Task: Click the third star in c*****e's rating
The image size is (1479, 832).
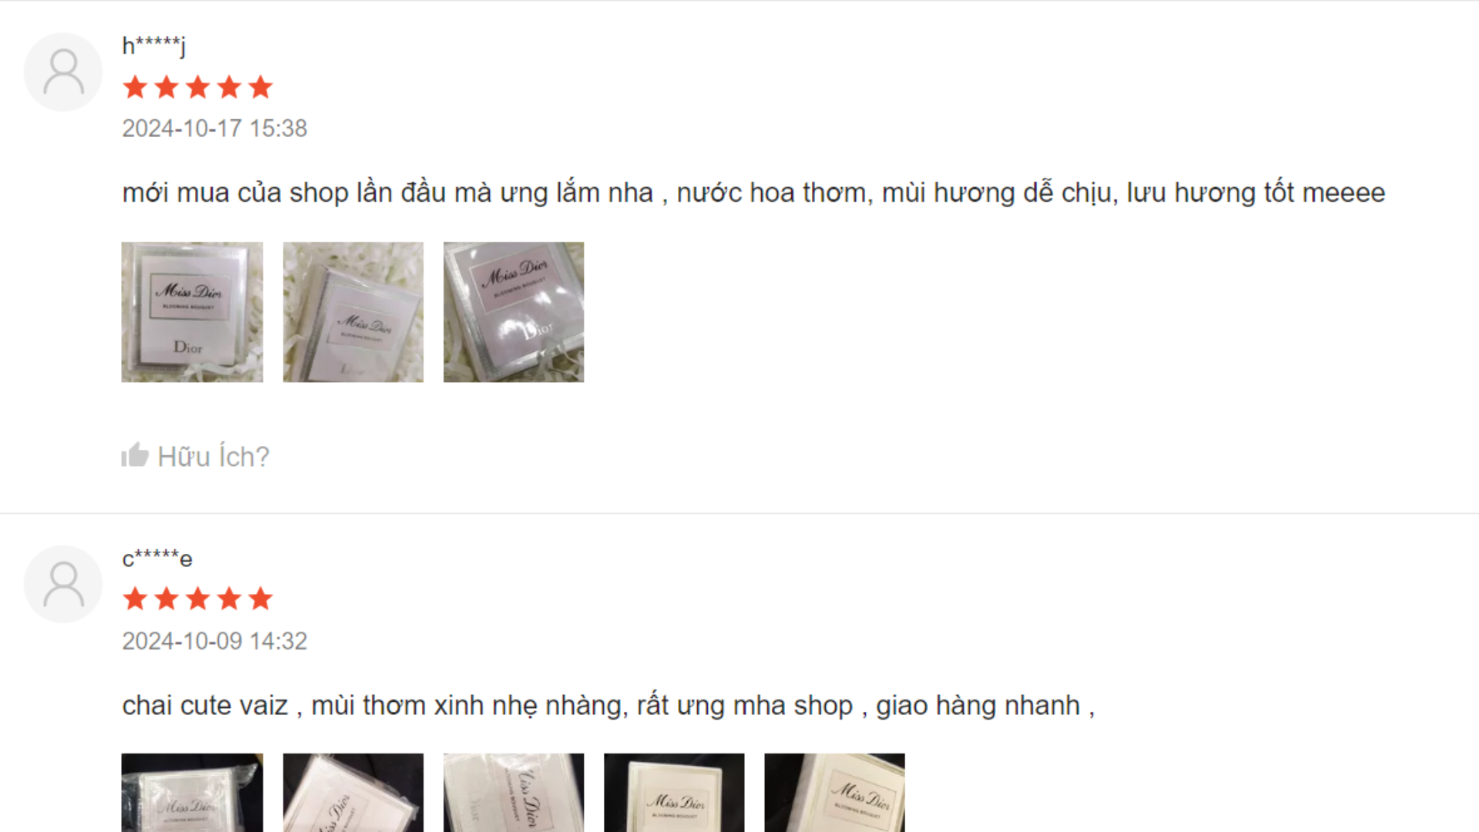Action: click(198, 599)
